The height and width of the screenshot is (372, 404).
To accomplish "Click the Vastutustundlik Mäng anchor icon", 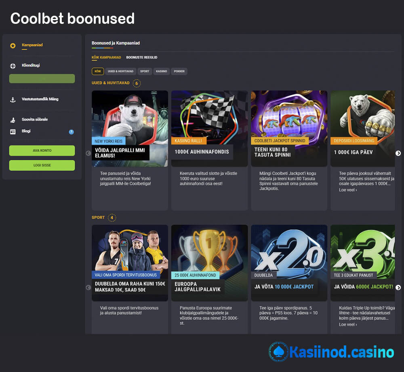I will tap(13, 100).
